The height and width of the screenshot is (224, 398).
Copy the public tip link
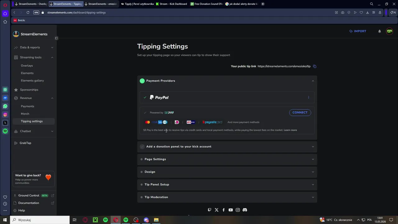pyautogui.click(x=315, y=66)
